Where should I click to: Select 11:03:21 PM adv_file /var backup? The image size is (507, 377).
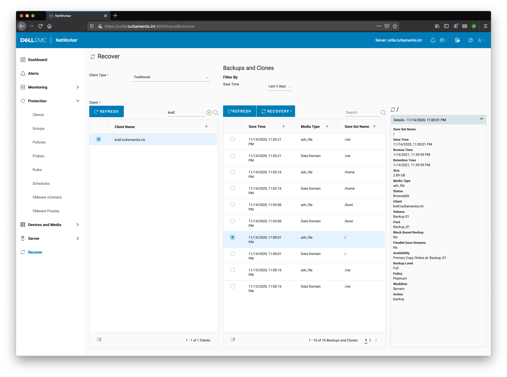click(232, 140)
